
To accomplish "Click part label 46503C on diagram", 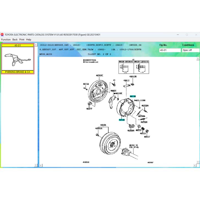I will pos(99,75).
